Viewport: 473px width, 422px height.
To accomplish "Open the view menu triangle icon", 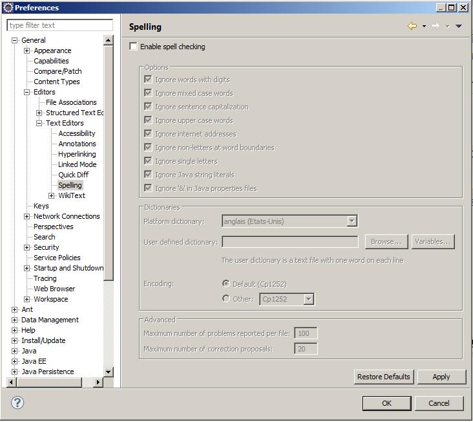I will 459,27.
